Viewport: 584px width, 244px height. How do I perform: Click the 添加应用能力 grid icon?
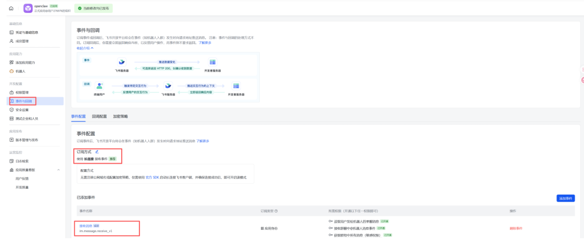pyautogui.click(x=12, y=62)
